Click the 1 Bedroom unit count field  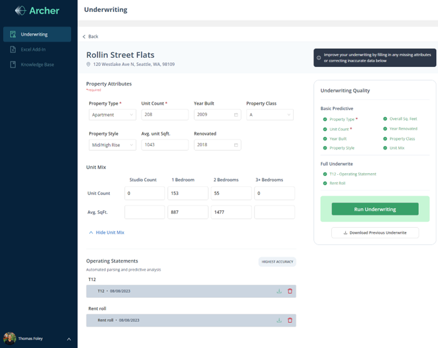click(x=188, y=193)
